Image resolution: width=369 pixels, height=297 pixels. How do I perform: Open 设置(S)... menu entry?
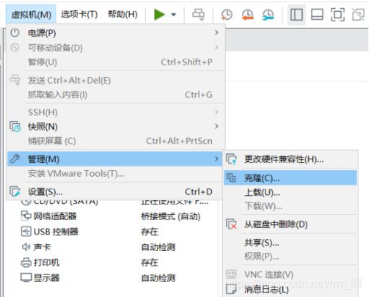coord(115,192)
